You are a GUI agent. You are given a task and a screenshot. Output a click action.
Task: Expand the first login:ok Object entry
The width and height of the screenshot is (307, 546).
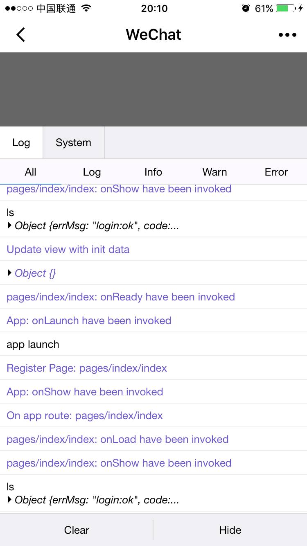click(93, 226)
